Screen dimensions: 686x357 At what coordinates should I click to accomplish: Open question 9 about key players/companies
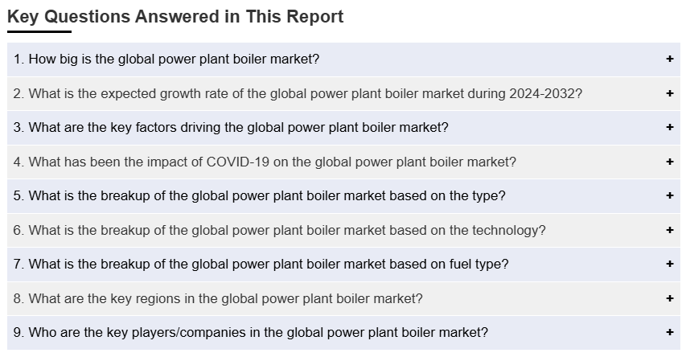click(x=250, y=332)
